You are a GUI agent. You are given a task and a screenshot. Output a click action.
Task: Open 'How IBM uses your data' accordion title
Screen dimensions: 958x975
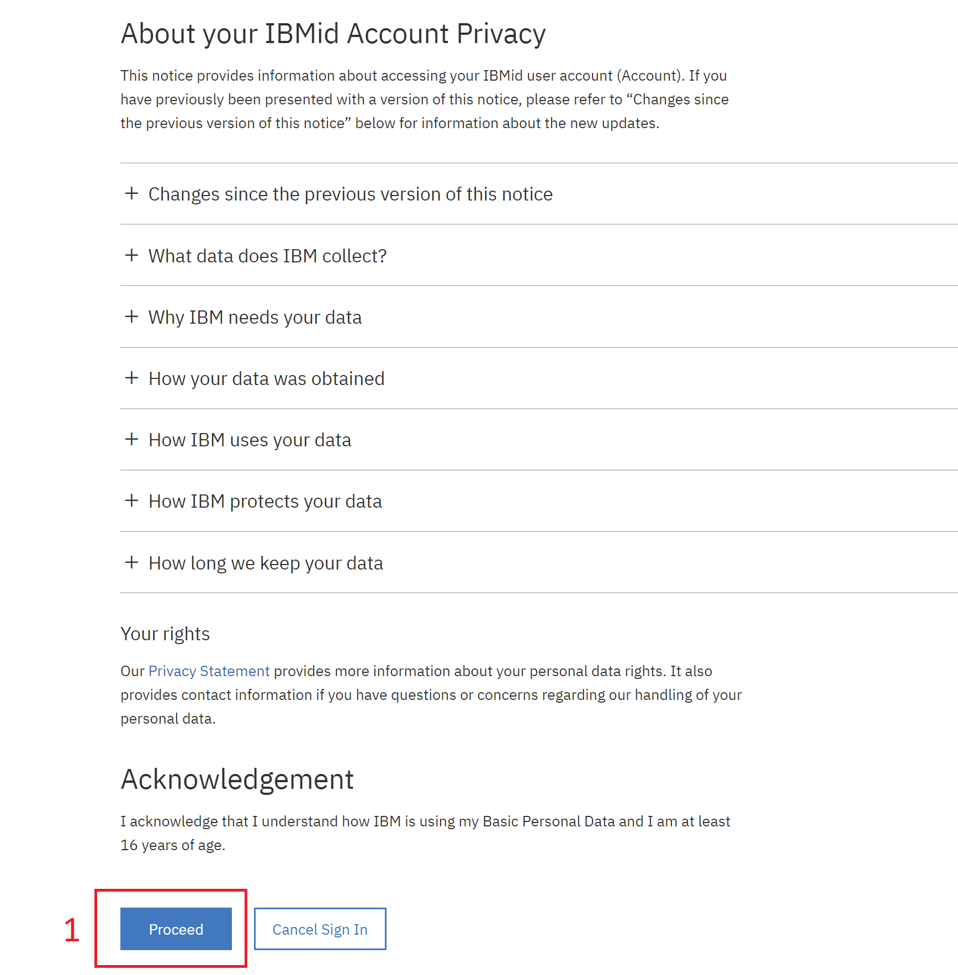pos(250,440)
